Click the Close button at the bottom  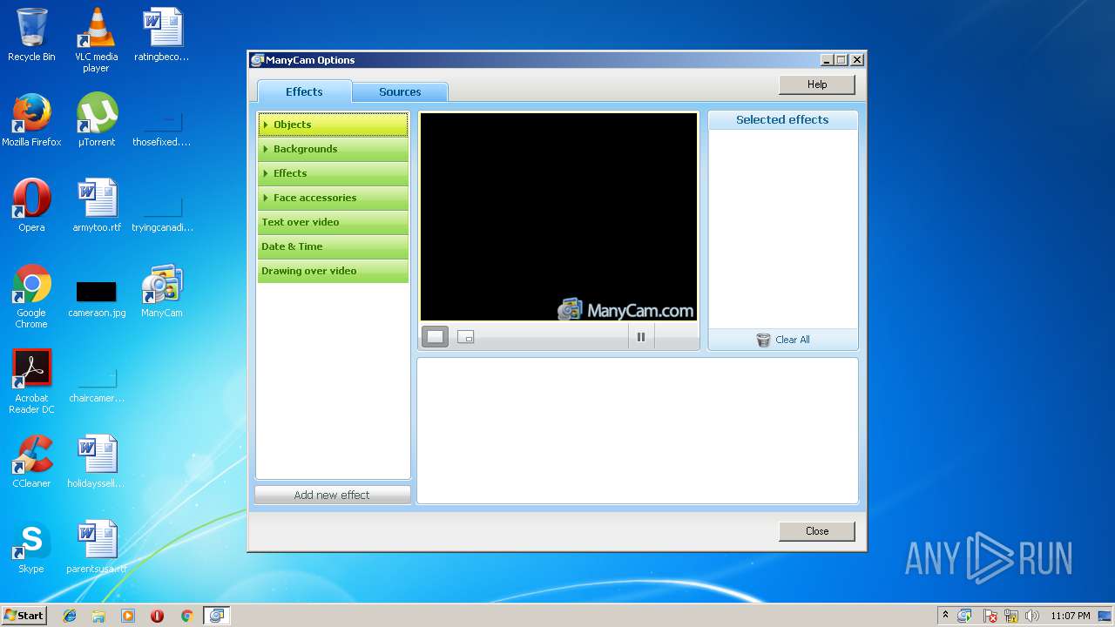coord(816,531)
